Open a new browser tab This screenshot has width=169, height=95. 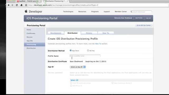click(x=71, y=1)
